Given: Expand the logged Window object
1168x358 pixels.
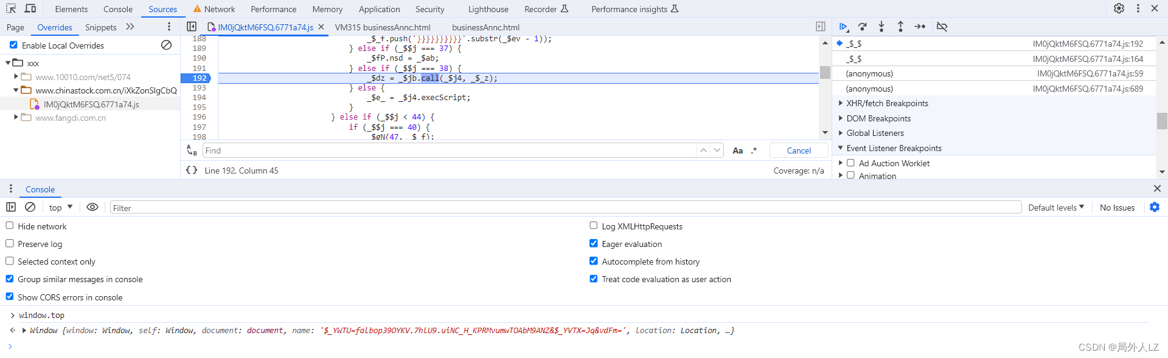Looking at the screenshot, I should click(24, 331).
